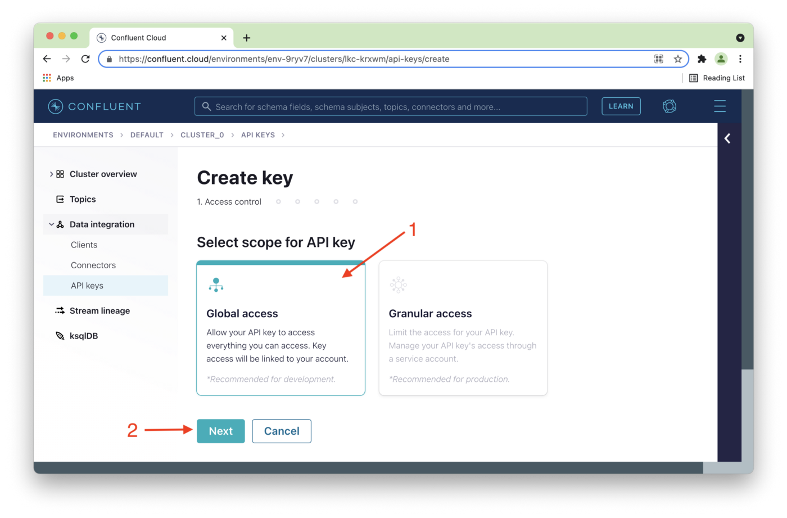Click the ksqlDB icon

60,336
